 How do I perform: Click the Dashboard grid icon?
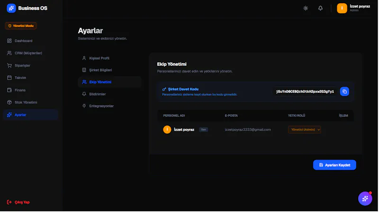tap(9, 41)
